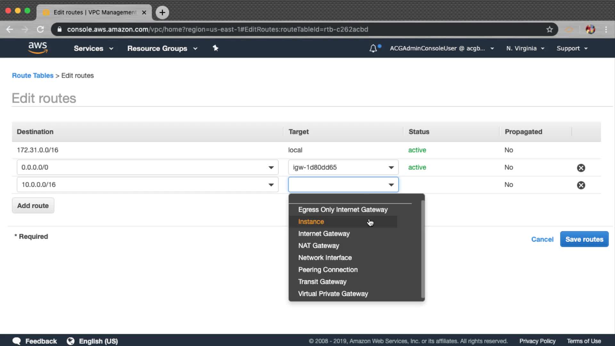Open the notifications bell icon

[373, 48]
